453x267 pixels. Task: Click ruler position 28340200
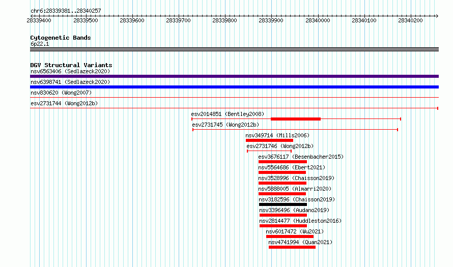pyautogui.click(x=411, y=20)
